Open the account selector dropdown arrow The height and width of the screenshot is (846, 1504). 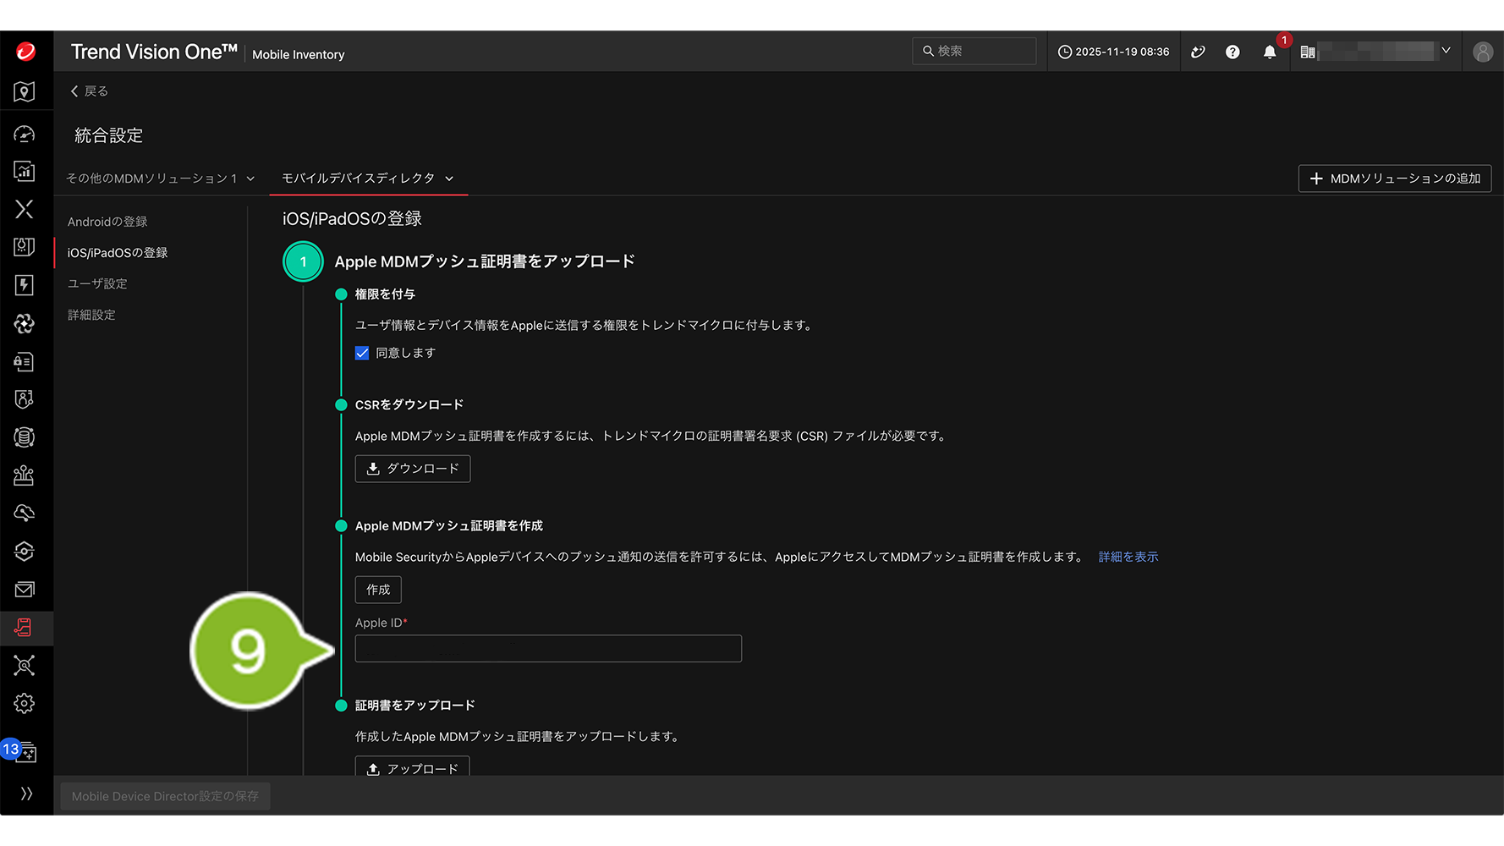click(x=1446, y=52)
